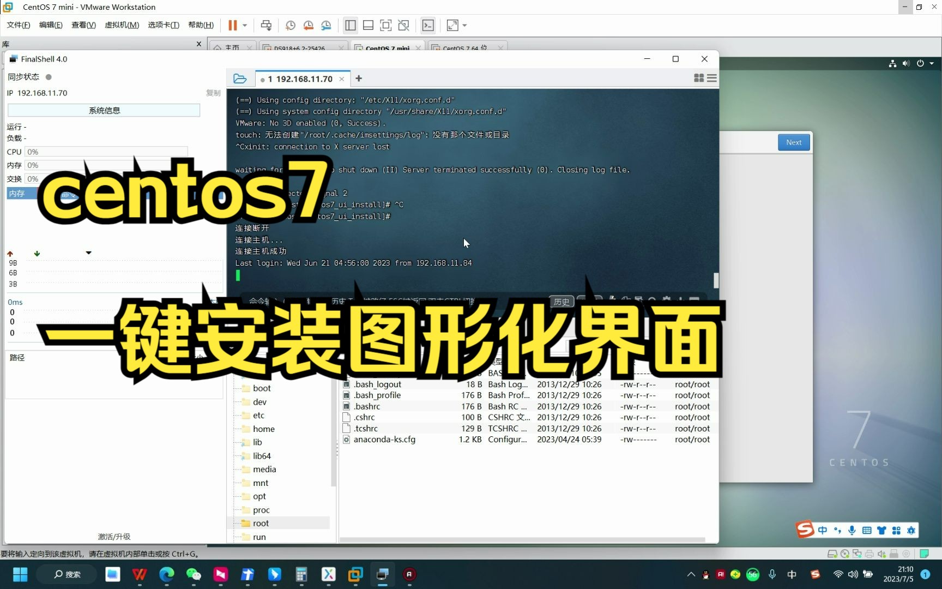Select anaconda-ks.cfg in the file list
This screenshot has width=942, height=589.
pyautogui.click(x=384, y=440)
